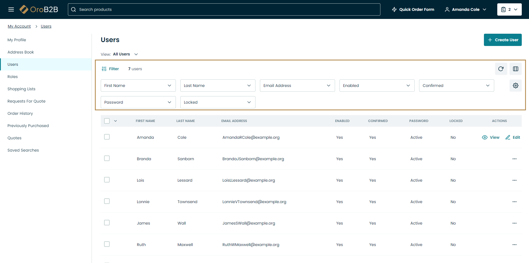Expand the First Name filter dropdown
Viewport: 529px width, 263px height.
point(138,86)
